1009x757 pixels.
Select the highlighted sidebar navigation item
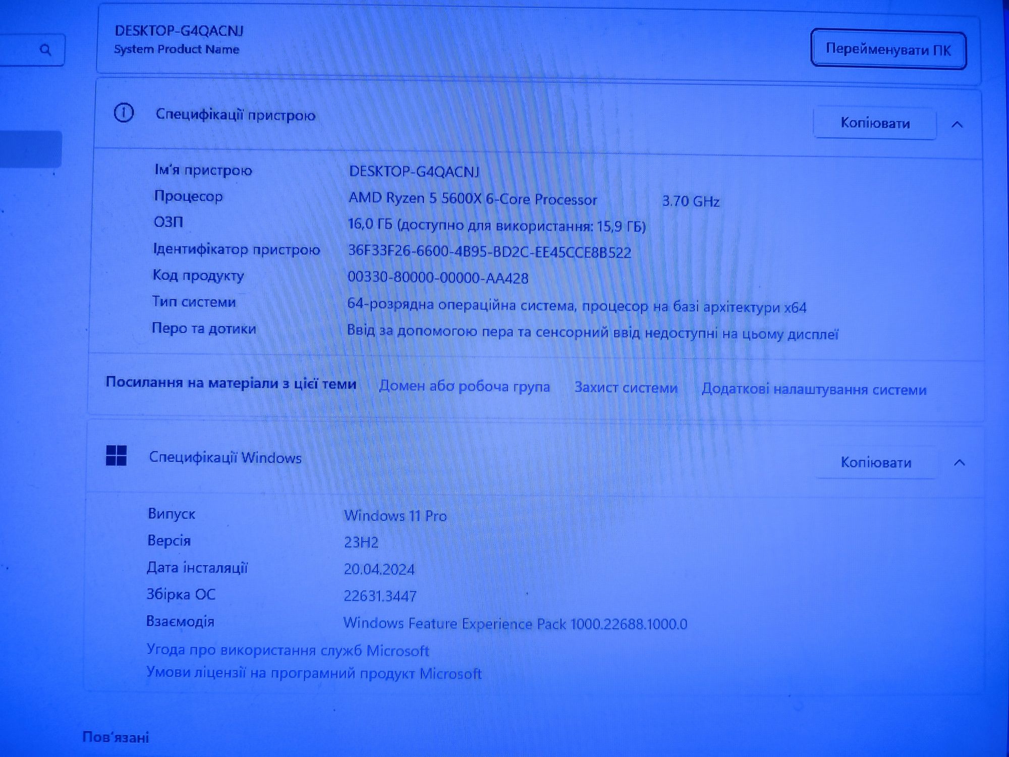[x=30, y=149]
